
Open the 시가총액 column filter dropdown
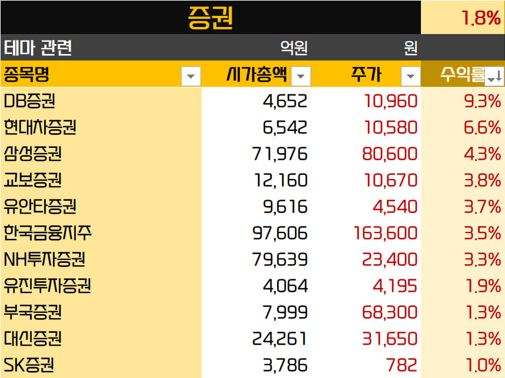(x=301, y=76)
